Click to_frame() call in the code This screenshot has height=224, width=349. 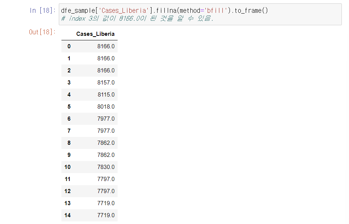(x=251, y=11)
